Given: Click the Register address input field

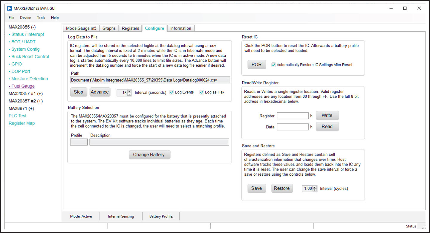Looking at the screenshot, I should tap(293, 116).
